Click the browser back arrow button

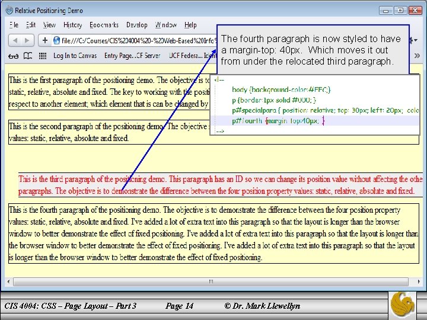point(15,40)
